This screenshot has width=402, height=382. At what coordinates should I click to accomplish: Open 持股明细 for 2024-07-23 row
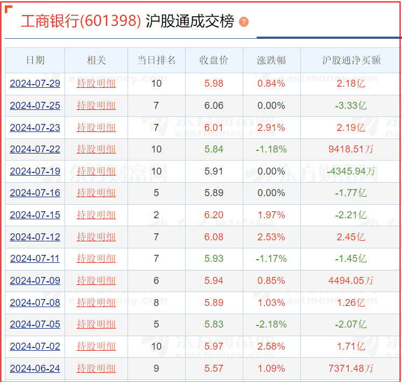pyautogui.click(x=96, y=128)
